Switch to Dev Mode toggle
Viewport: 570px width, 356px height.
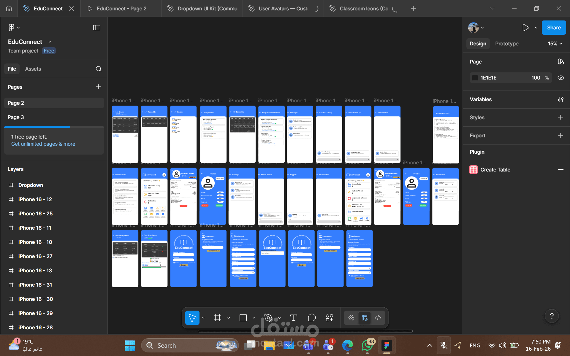pyautogui.click(x=378, y=318)
